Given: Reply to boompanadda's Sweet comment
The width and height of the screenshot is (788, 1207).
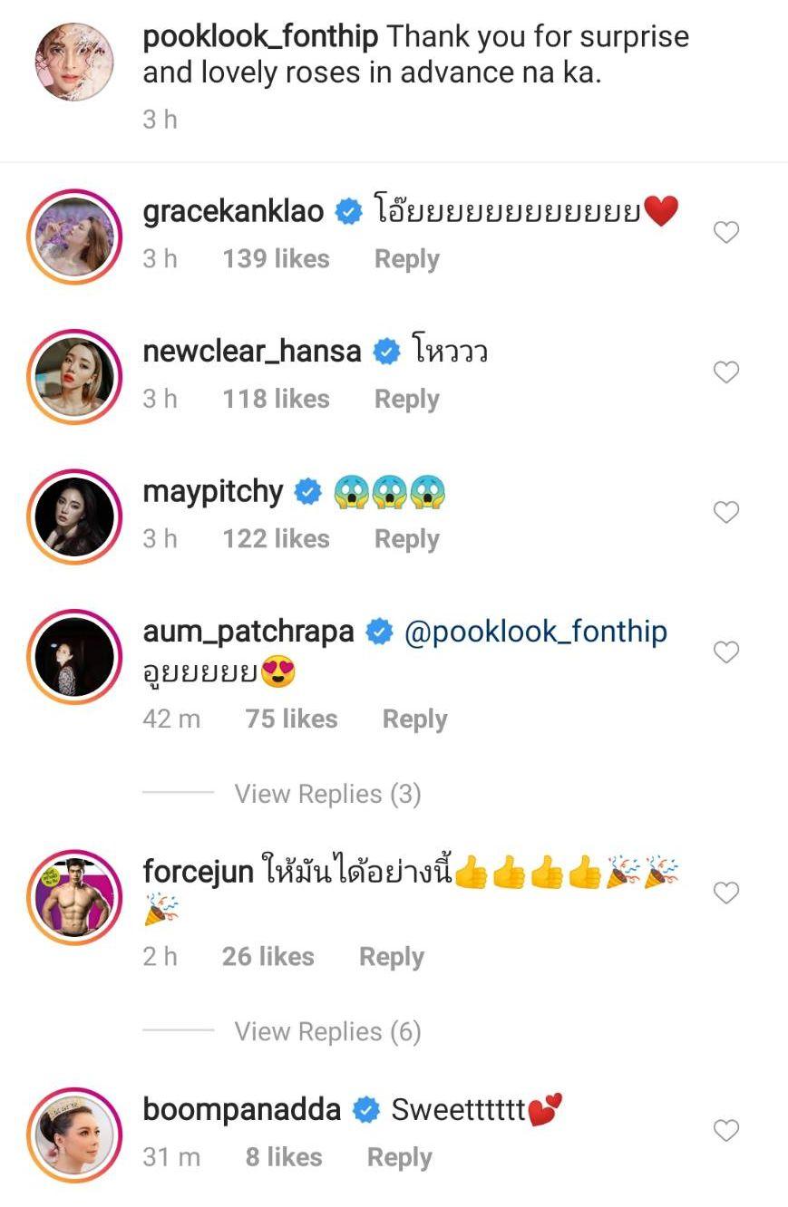Looking at the screenshot, I should tap(399, 1157).
